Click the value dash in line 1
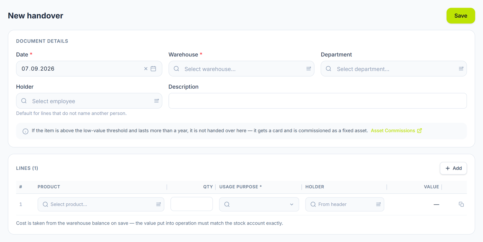The height and width of the screenshot is (242, 483). [x=436, y=204]
